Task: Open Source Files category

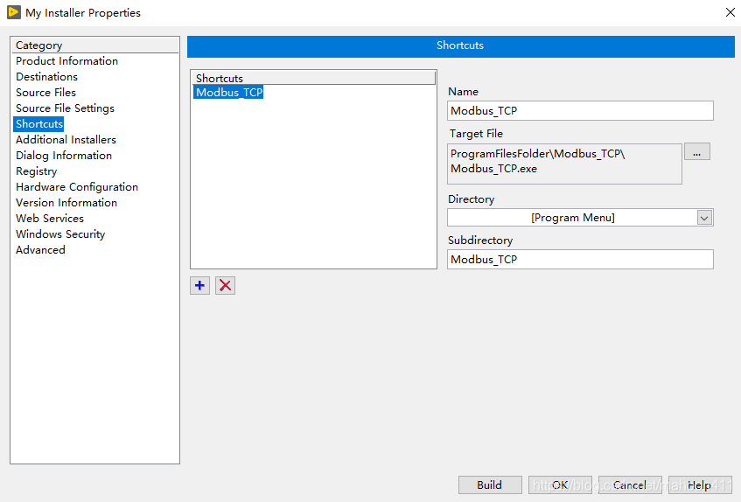Action: [45, 92]
